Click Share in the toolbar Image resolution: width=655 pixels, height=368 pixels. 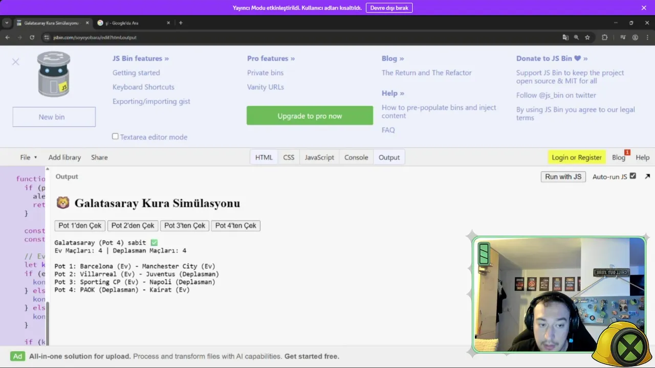pos(99,157)
